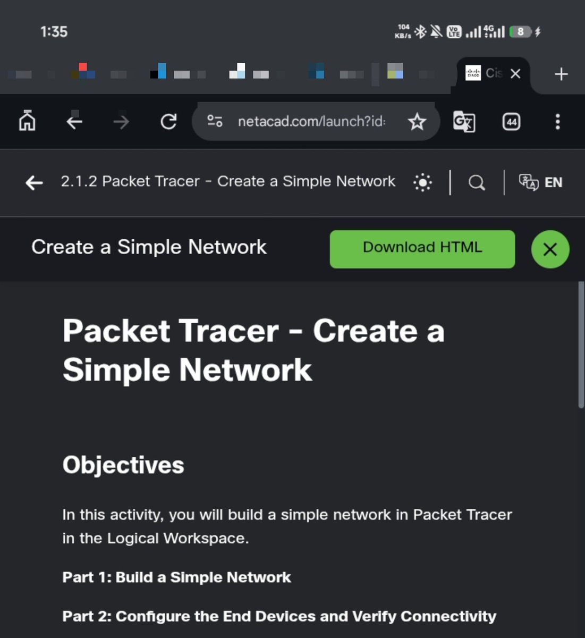Toggle the light/dark theme sun icon
Screen dimensions: 585x638
pyautogui.click(x=422, y=183)
